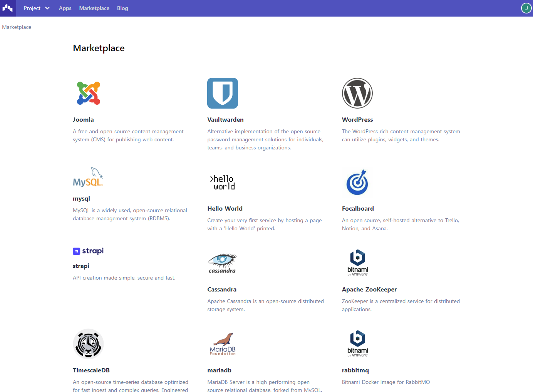The image size is (533, 392).
Task: Click TimescaleDB description about time-series database
Action: tap(131, 386)
